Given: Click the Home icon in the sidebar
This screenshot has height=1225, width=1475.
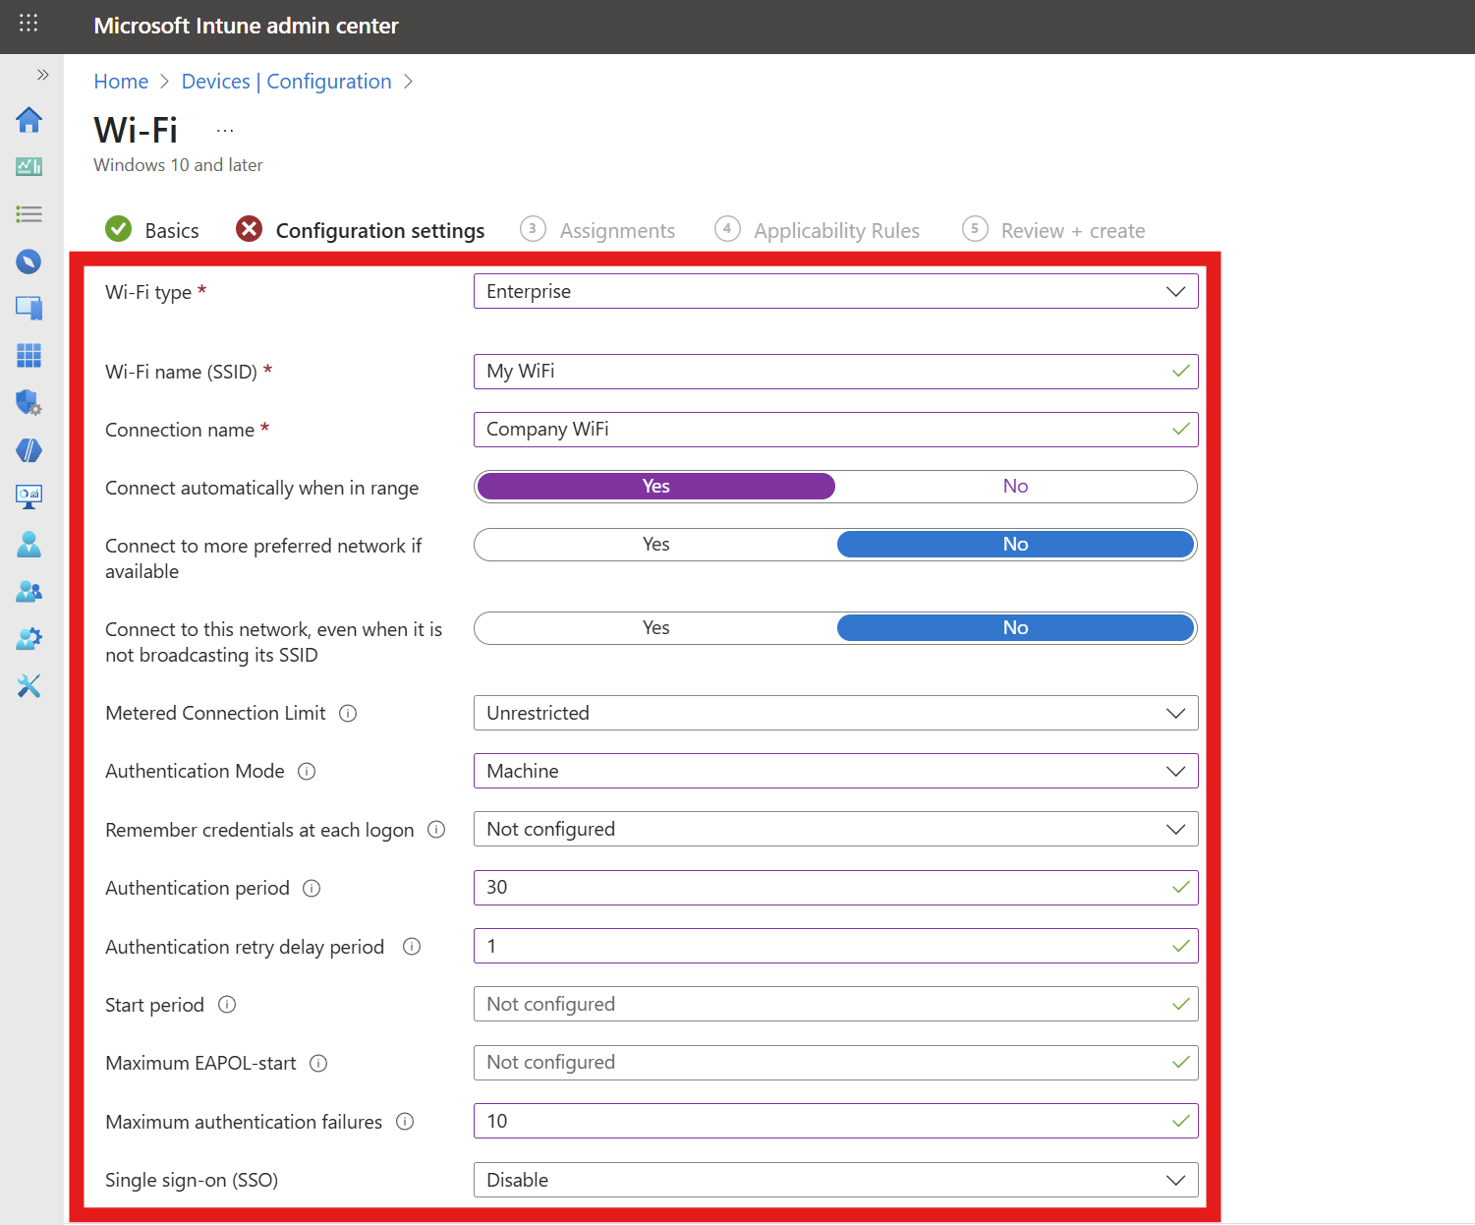Looking at the screenshot, I should [x=29, y=120].
